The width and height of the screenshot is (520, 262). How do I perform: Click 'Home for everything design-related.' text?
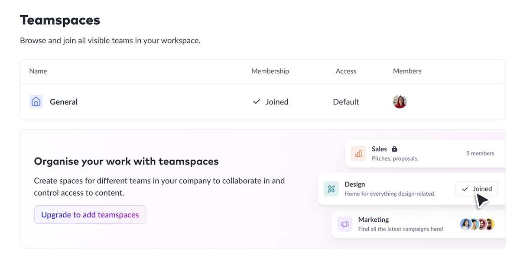[x=390, y=194]
